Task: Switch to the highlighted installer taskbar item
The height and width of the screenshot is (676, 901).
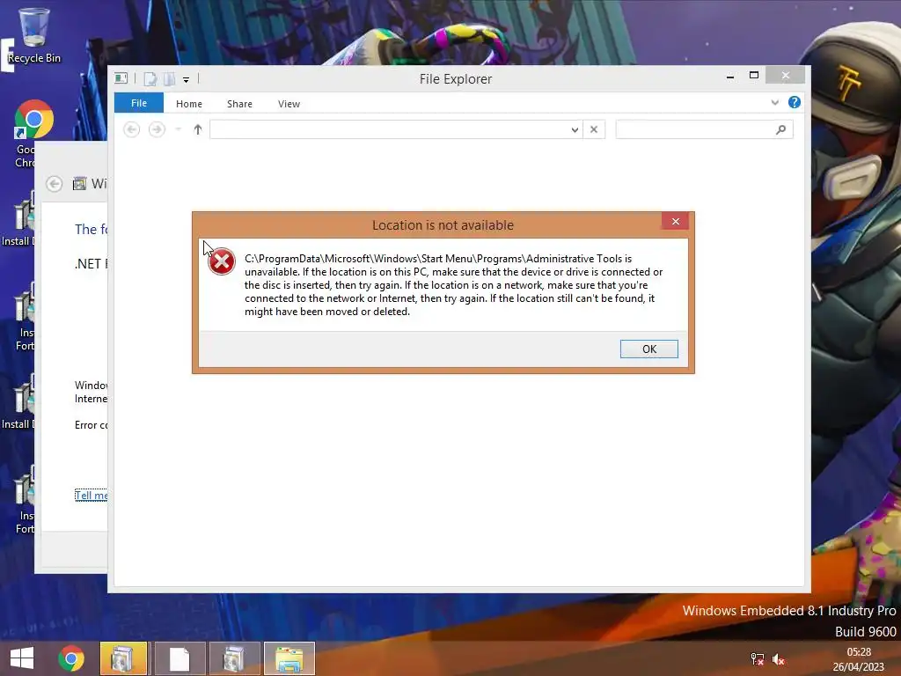Action: (x=123, y=658)
